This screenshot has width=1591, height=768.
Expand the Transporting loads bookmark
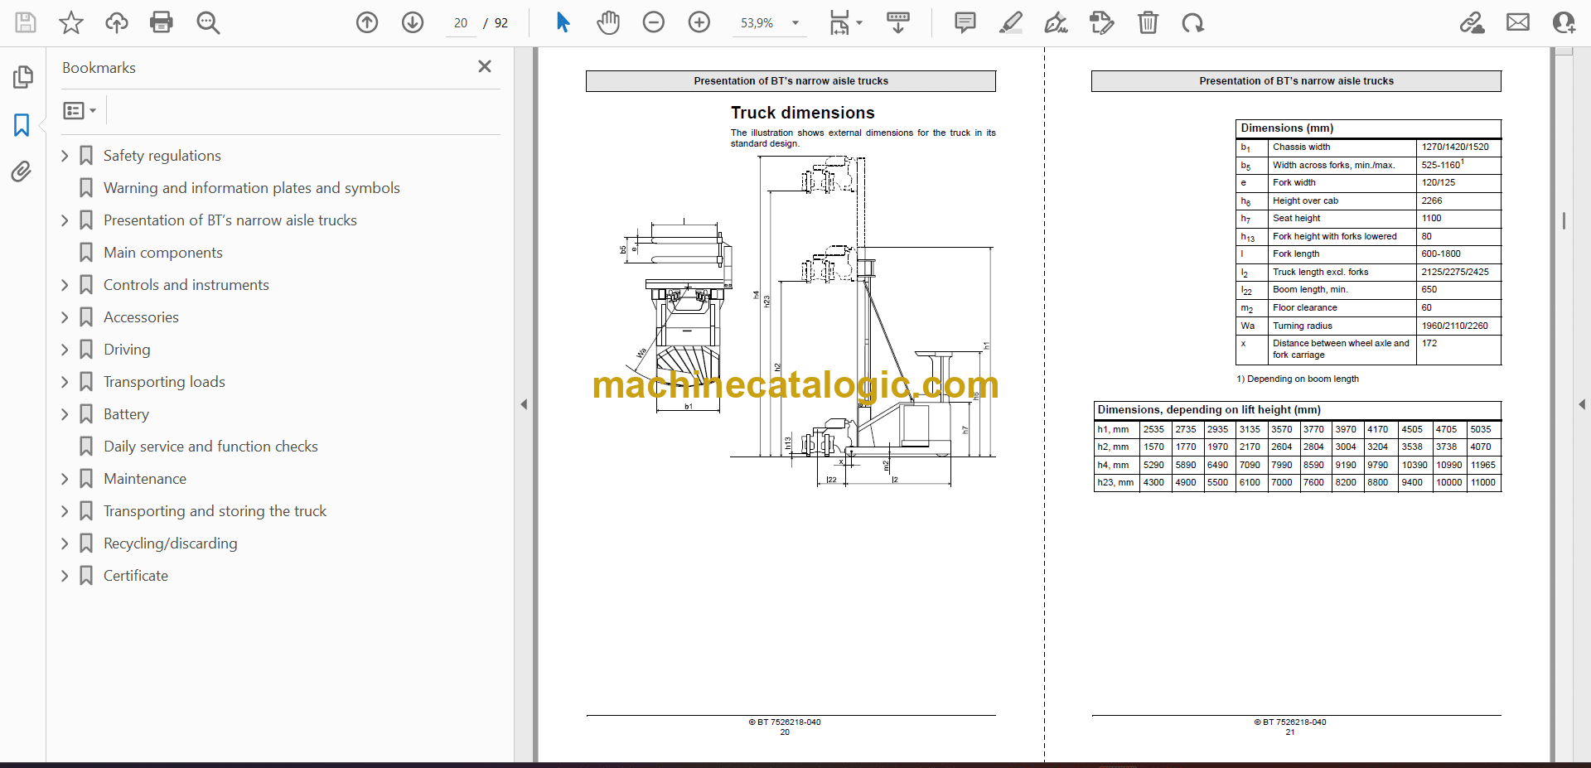pyautogui.click(x=65, y=382)
